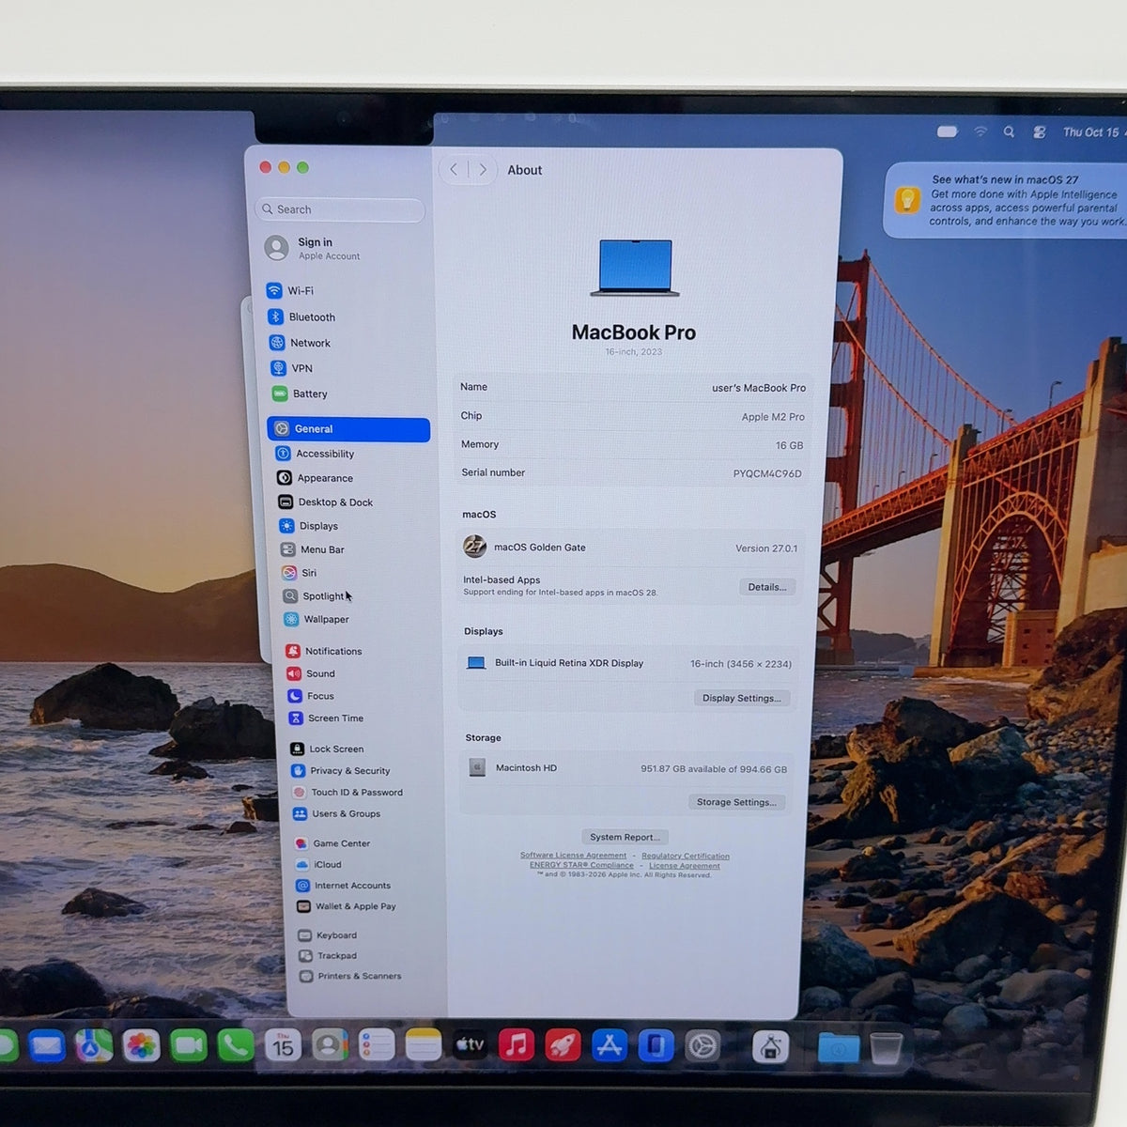Click the Display Settings... button
The width and height of the screenshot is (1127, 1127).
742,698
